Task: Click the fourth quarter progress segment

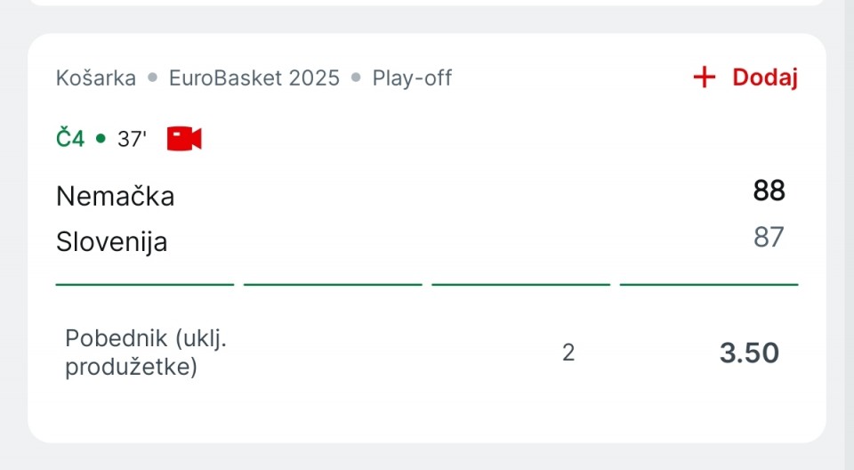Action: (x=709, y=284)
